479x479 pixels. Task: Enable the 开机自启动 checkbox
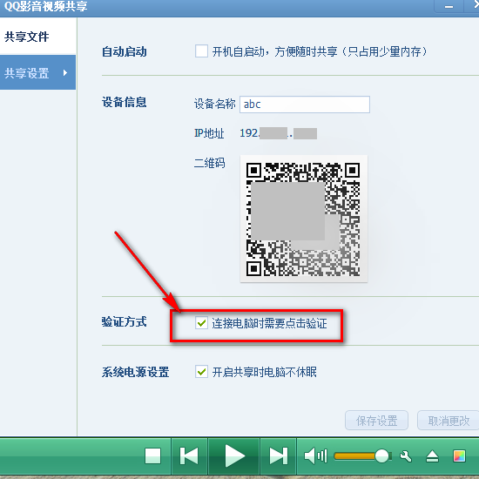point(202,51)
